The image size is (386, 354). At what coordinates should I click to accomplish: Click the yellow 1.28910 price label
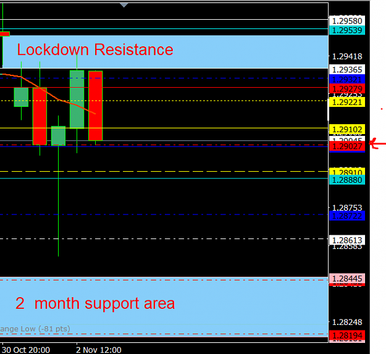347,172
